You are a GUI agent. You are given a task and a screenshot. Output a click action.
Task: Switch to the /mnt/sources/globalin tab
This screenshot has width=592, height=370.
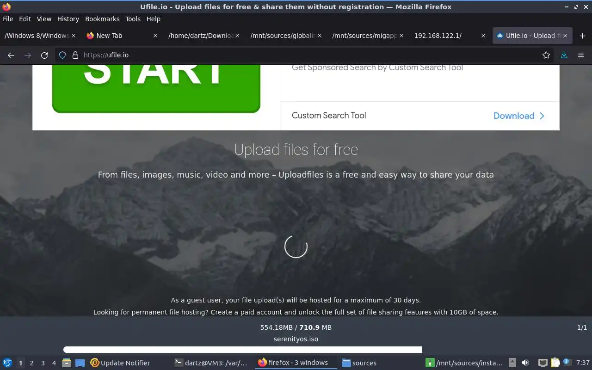click(x=286, y=36)
